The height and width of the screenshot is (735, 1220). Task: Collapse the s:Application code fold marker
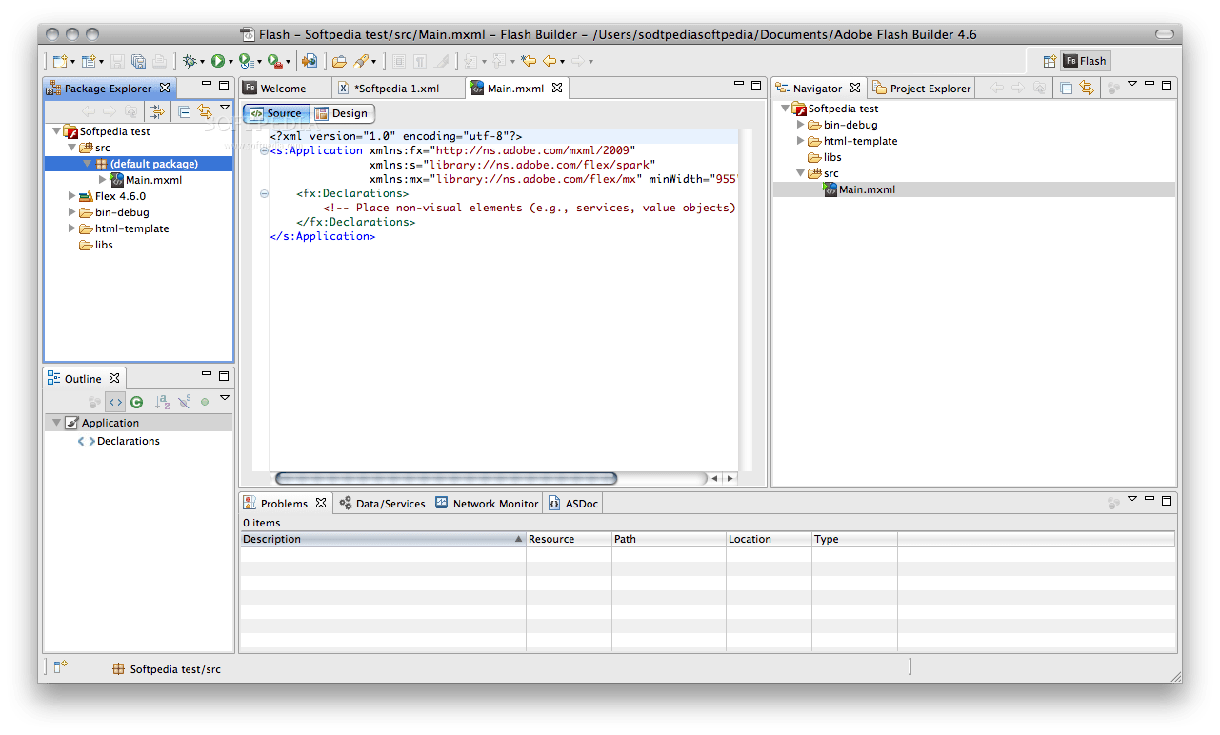tap(264, 150)
